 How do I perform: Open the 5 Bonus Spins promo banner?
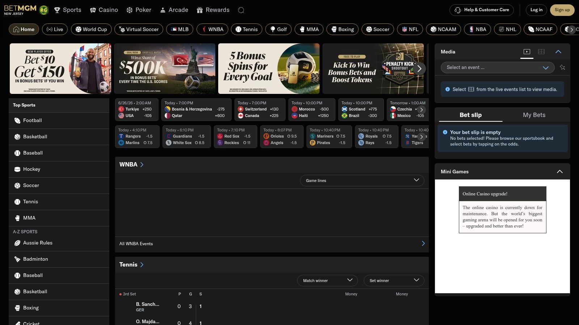269,69
